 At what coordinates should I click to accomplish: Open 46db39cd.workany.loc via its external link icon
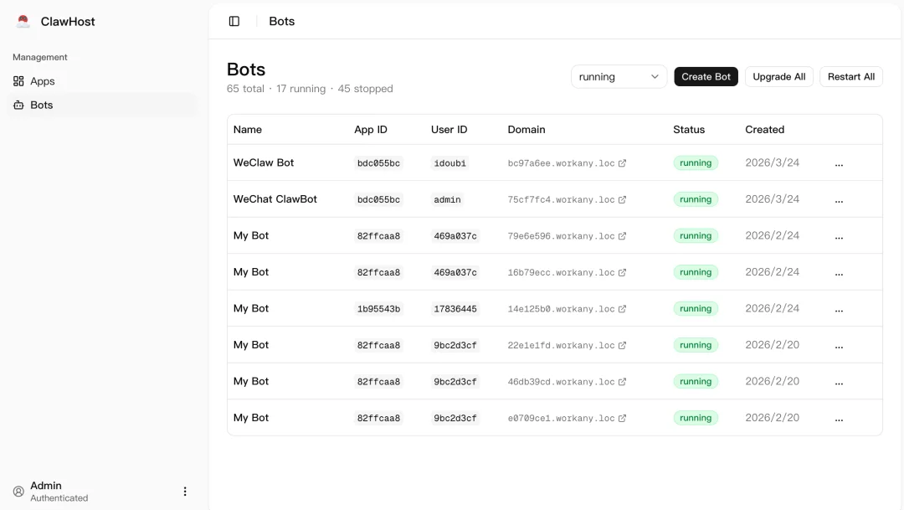point(622,381)
